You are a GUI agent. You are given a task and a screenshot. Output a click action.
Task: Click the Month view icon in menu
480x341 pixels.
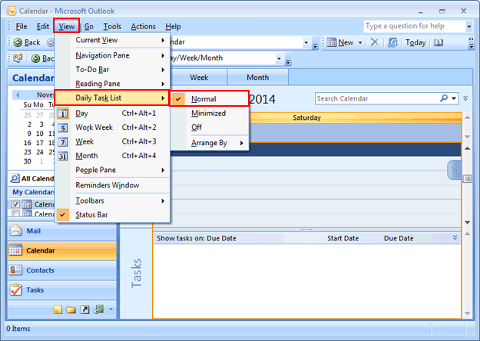pos(63,156)
